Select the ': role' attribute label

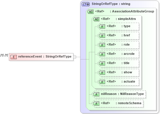click(126, 44)
